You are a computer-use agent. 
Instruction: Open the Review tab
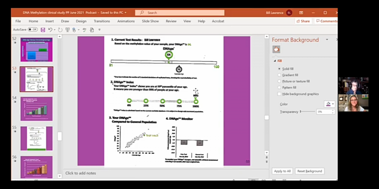171,21
